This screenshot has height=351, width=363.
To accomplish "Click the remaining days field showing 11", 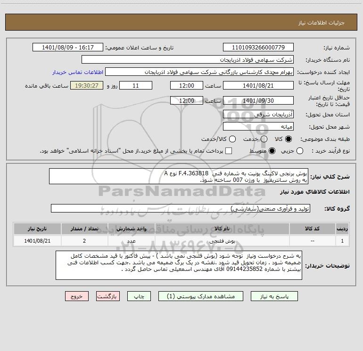I will tap(136, 85).
